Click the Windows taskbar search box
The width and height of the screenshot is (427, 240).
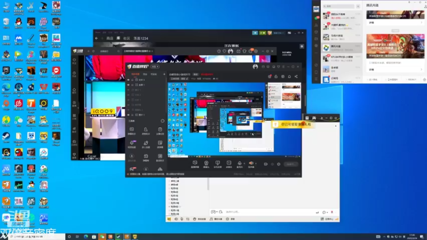(x=37, y=237)
